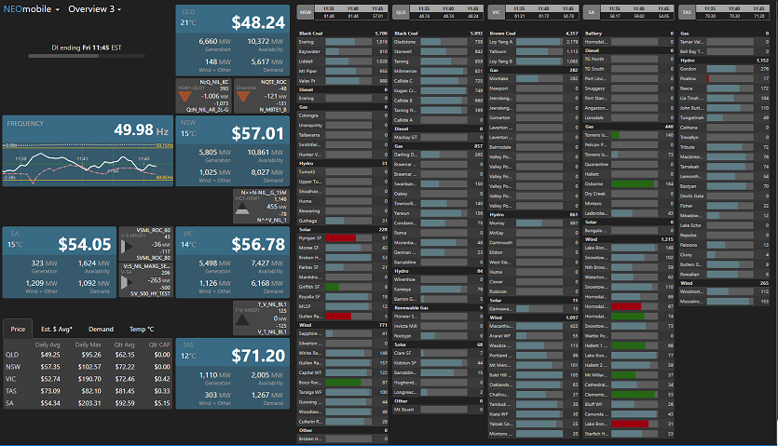This screenshot has width=778, height=446.
Task: Switch to the Demand tab
Action: (101, 329)
